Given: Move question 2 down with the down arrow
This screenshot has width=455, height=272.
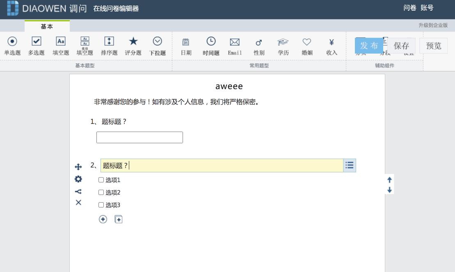Looking at the screenshot, I should pos(389,190).
